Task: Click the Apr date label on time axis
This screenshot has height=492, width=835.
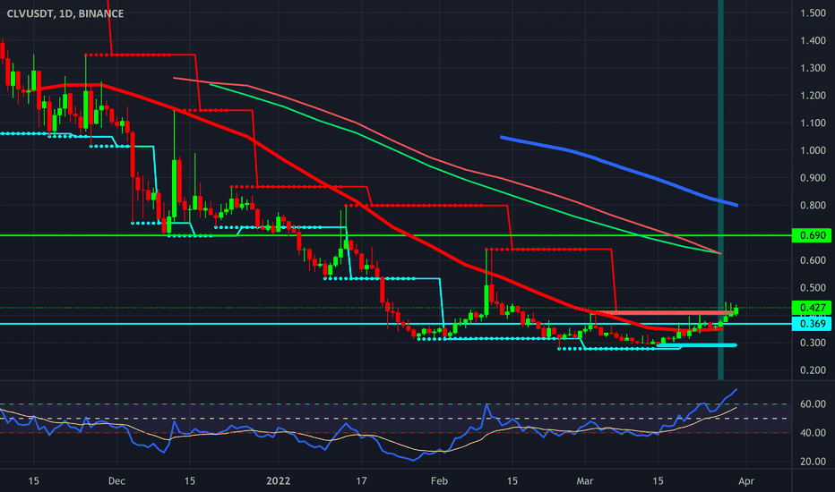Action: (x=746, y=481)
